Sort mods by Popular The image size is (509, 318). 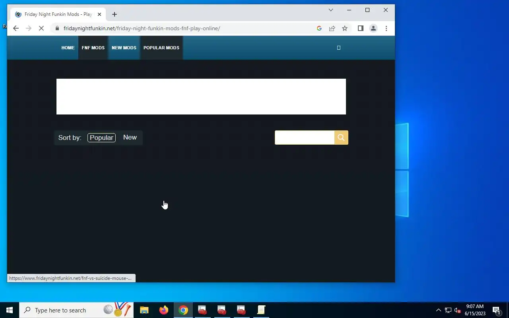click(101, 138)
